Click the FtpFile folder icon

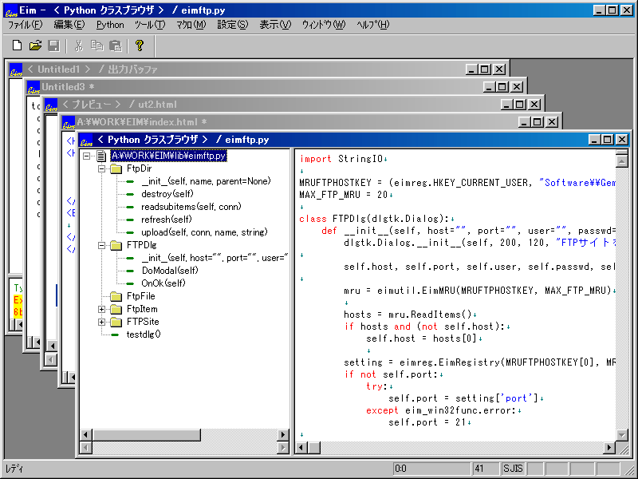click(x=116, y=296)
